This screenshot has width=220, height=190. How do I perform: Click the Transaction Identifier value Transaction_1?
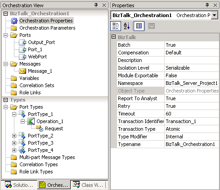click(192, 121)
